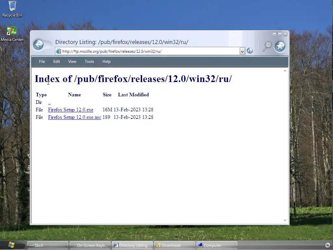Minimize the browser window
This screenshot has width=333, height=250.
click(x=274, y=35)
